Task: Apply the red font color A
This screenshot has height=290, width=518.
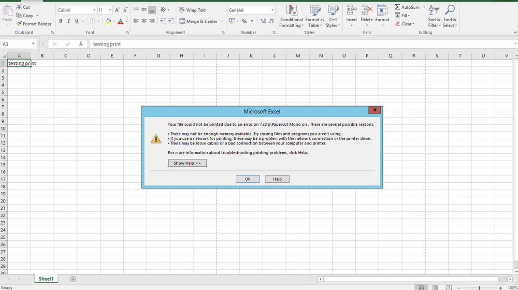Action: (121, 21)
